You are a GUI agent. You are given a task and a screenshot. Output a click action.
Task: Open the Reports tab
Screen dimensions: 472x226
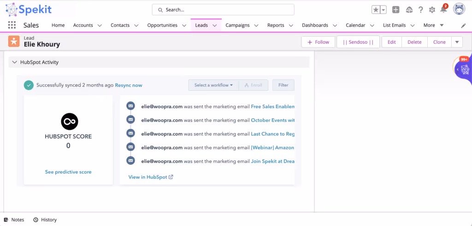click(276, 25)
